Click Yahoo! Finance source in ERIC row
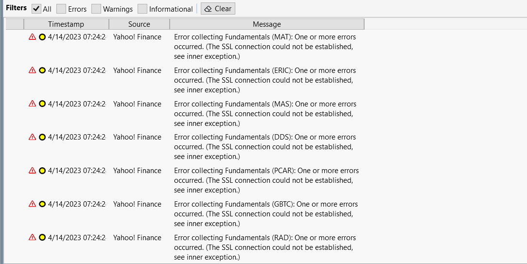527x264 pixels. click(x=137, y=70)
